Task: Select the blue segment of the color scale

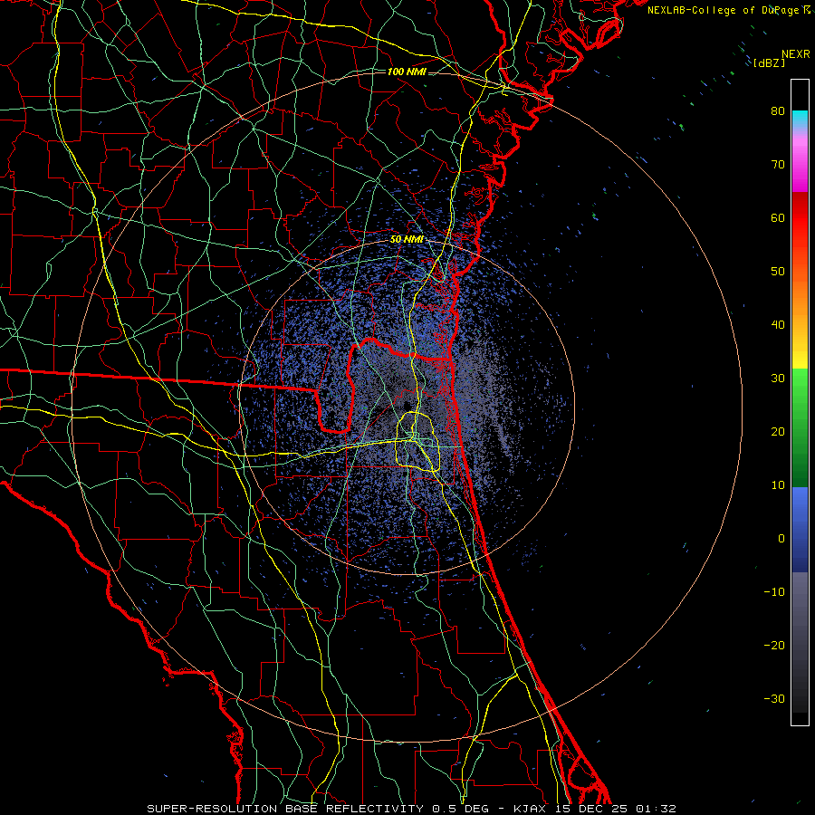Action: pyautogui.click(x=800, y=530)
